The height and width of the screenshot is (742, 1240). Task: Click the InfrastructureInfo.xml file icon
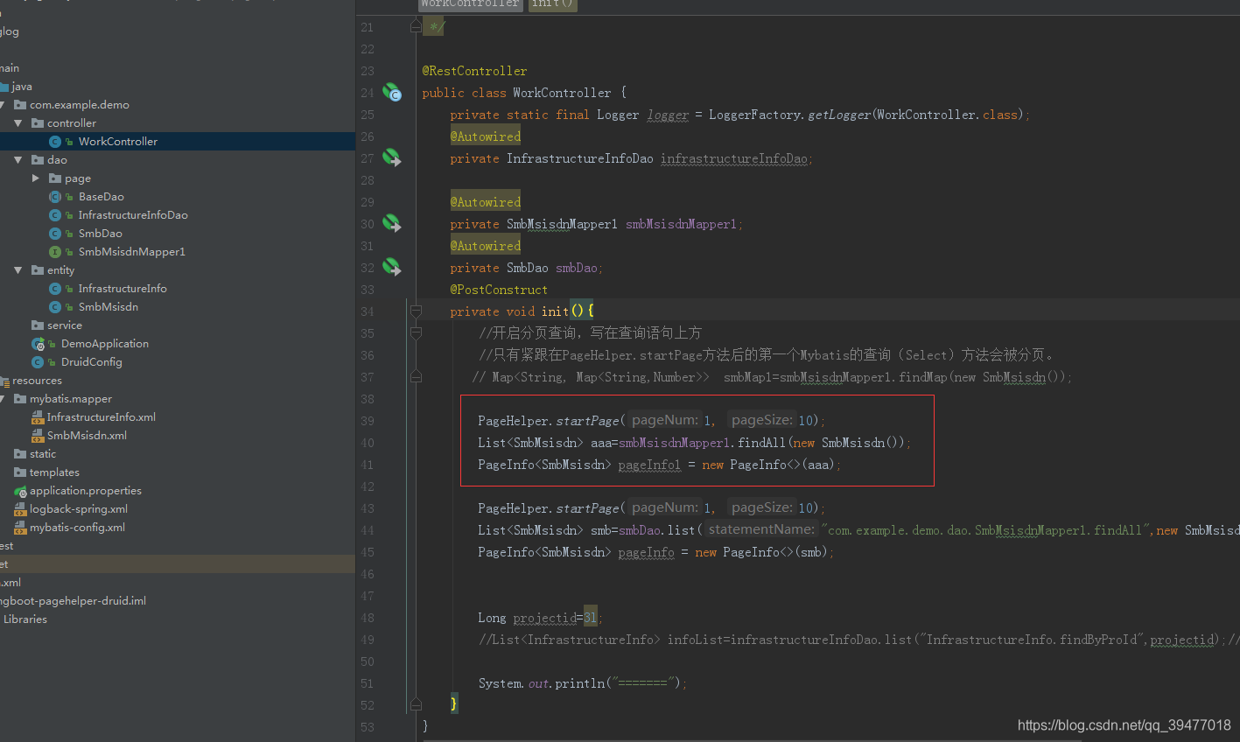(38, 417)
